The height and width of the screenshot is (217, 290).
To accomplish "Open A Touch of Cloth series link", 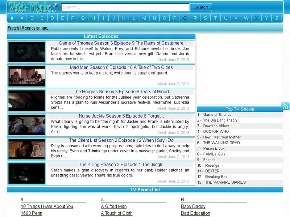I will (117, 213).
